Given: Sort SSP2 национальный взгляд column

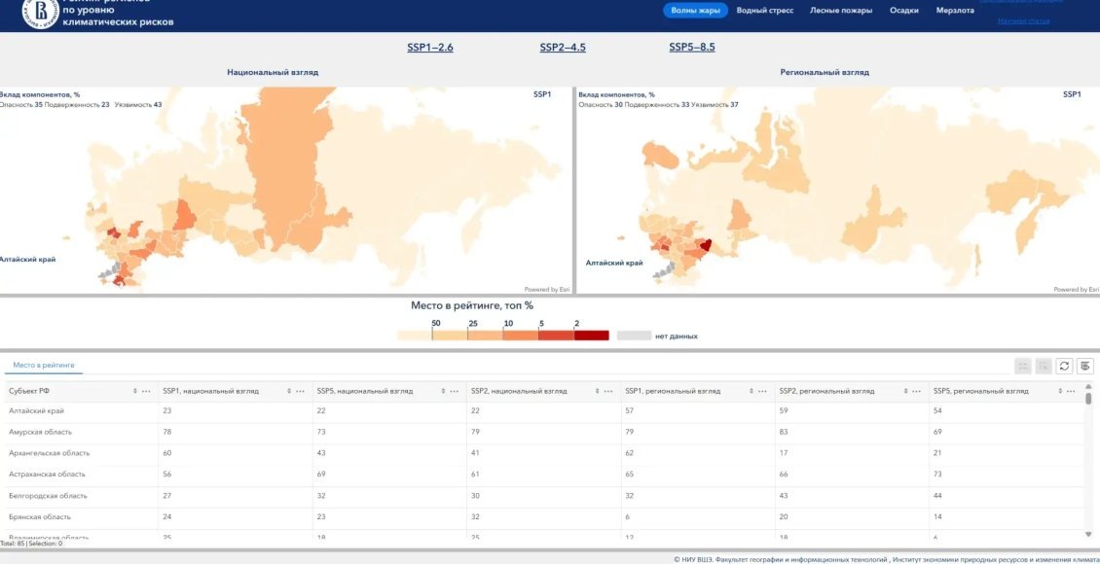Looking at the screenshot, I should click(597, 391).
